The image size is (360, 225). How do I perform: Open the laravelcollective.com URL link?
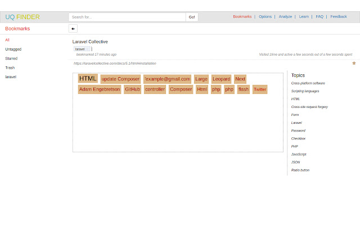tap(115, 64)
